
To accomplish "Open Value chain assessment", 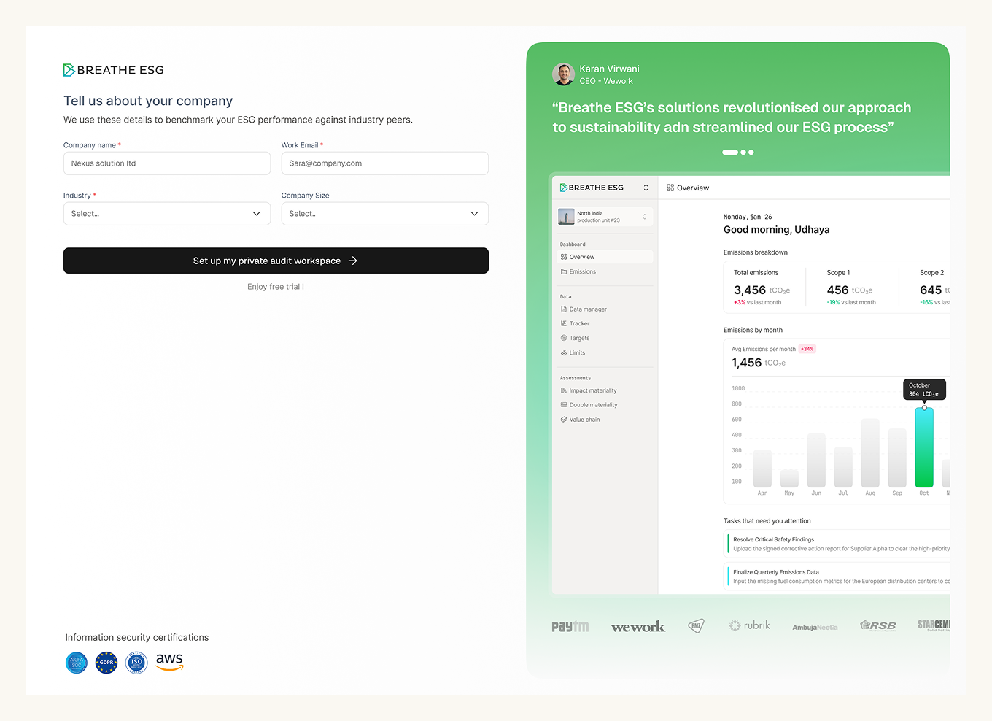I will [604, 420].
